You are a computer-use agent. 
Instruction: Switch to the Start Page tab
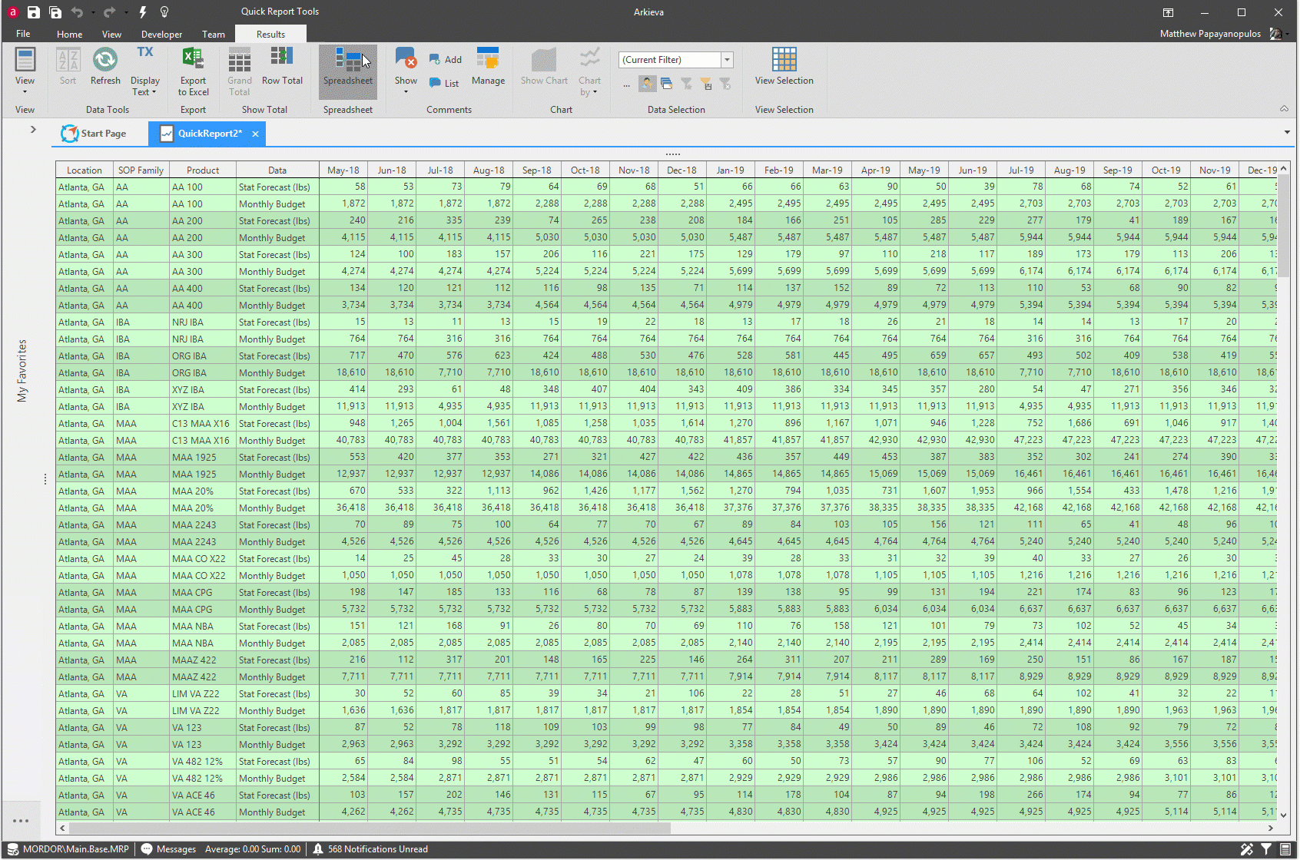[94, 134]
